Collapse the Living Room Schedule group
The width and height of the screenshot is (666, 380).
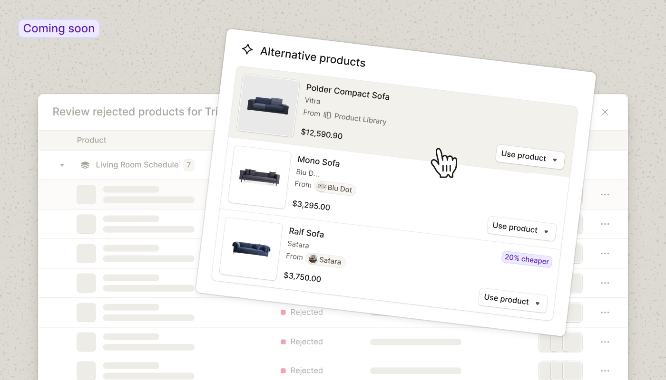pyautogui.click(x=62, y=165)
